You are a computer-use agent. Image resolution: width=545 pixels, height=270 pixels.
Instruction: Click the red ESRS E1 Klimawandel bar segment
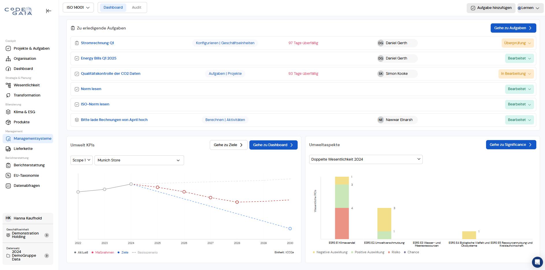click(x=342, y=223)
